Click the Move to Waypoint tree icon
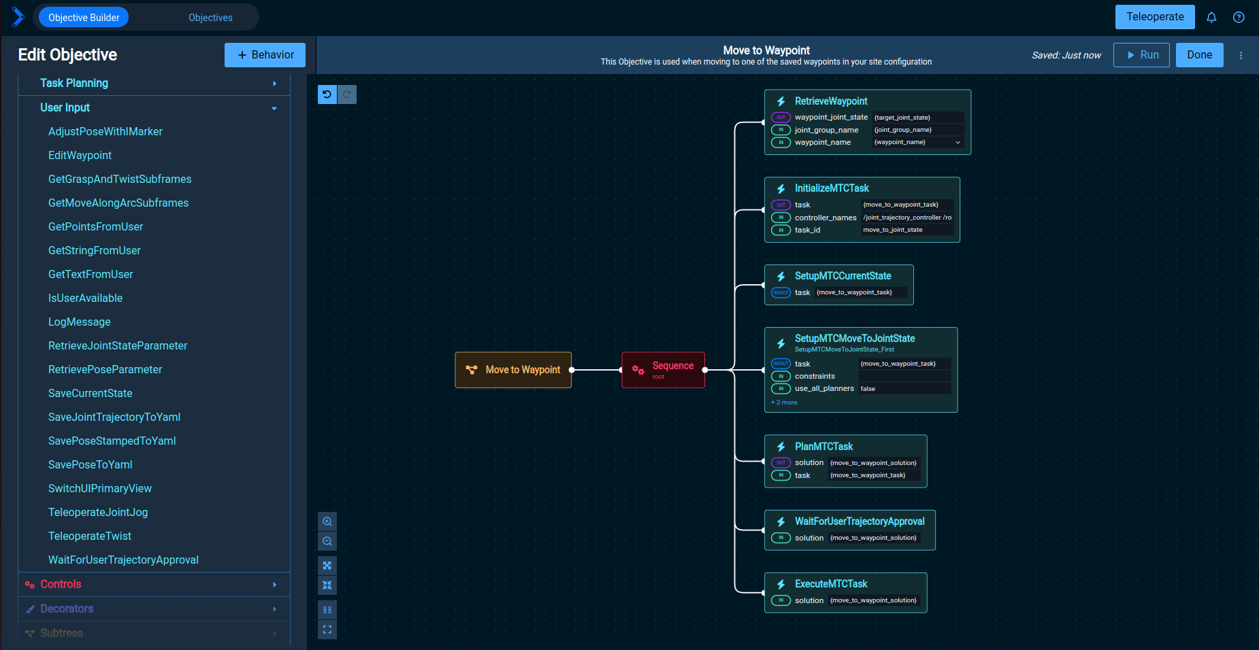 coord(472,370)
